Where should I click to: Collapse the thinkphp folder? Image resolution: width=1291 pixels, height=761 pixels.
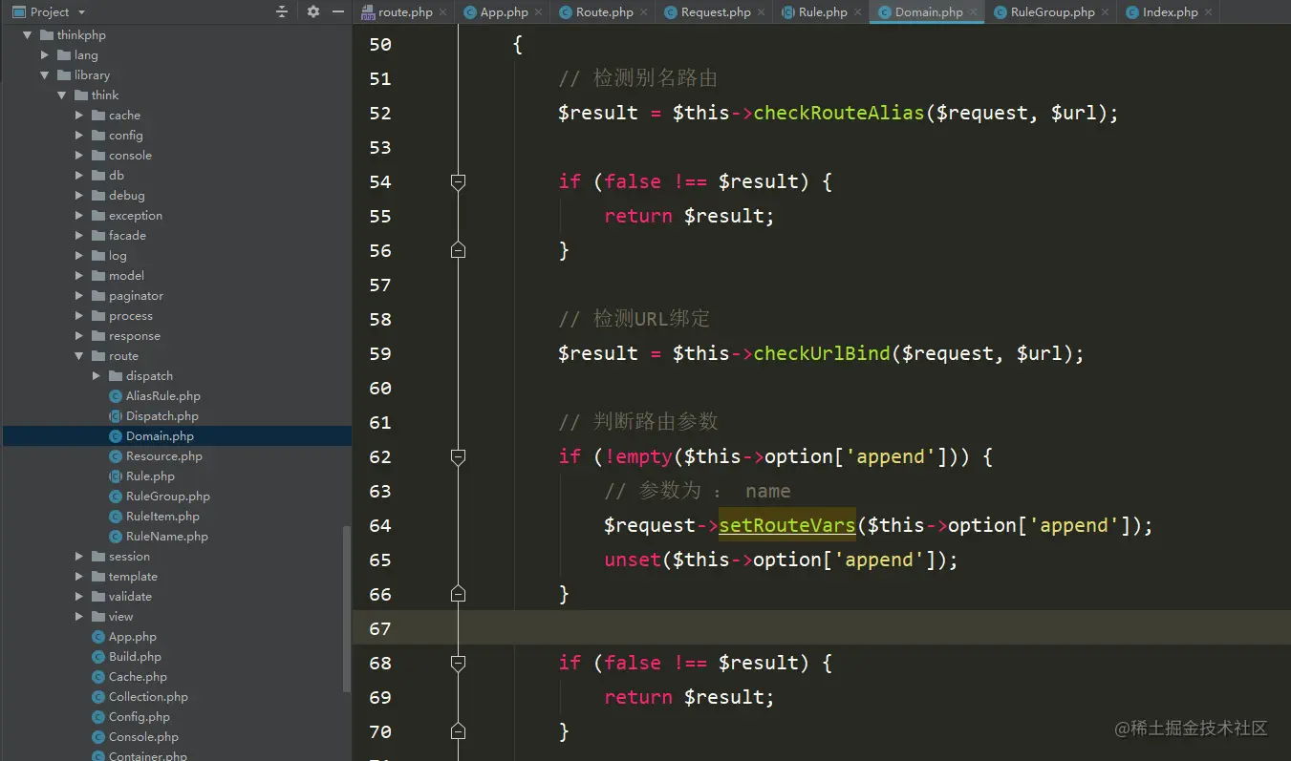[26, 35]
